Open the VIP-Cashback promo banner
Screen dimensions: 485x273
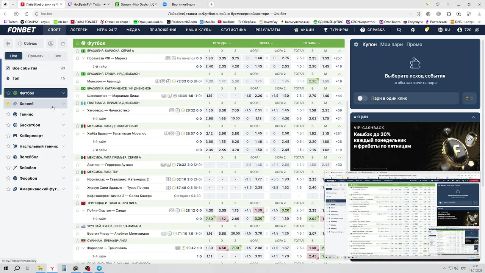415,146
